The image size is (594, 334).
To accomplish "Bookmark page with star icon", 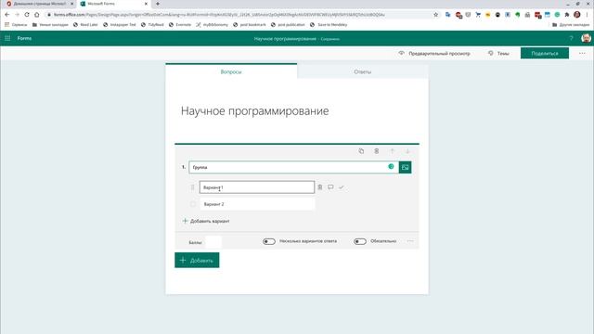I will [435, 15].
